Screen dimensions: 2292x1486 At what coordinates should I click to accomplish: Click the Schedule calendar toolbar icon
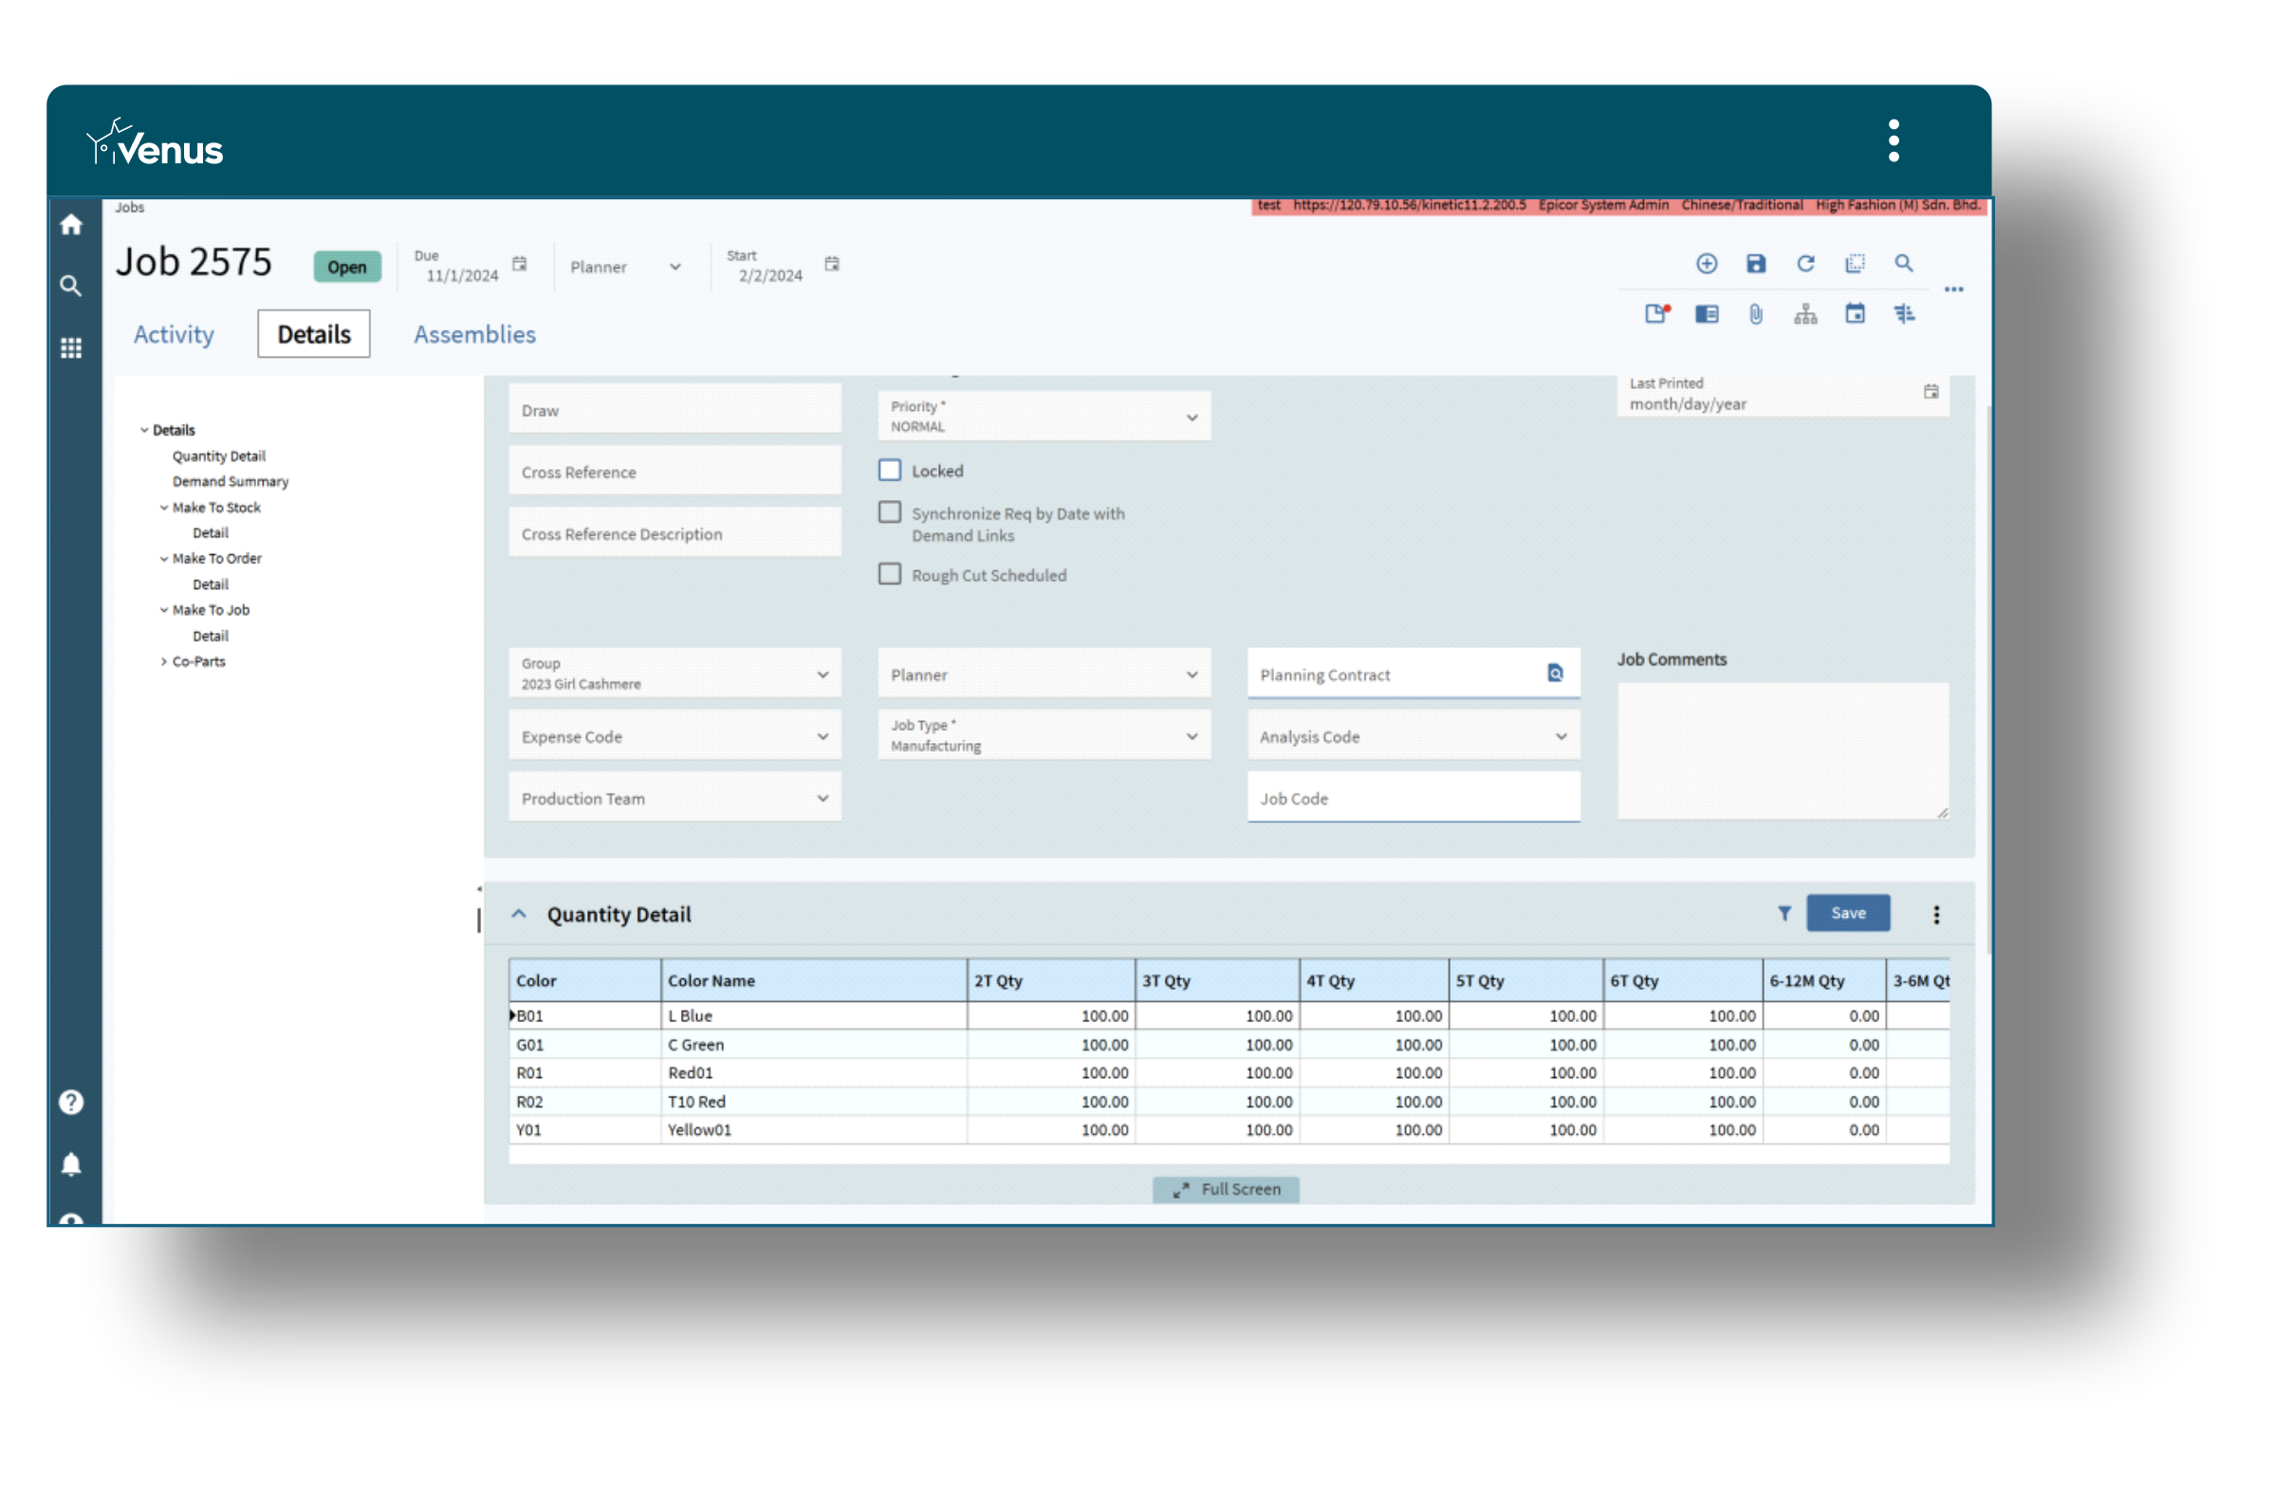(1856, 314)
